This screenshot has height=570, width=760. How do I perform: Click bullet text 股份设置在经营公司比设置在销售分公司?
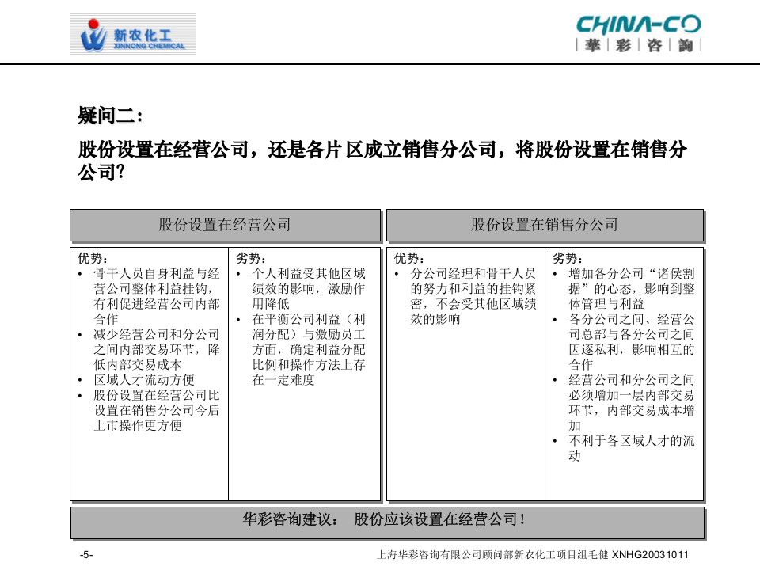pyautogui.click(x=157, y=411)
